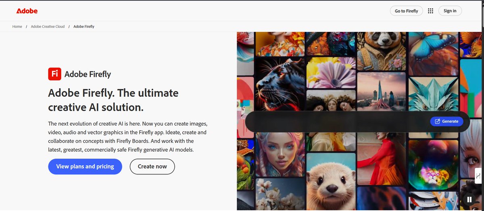This screenshot has height=211, width=484.
Task: Open the apps grid icon
Action: 430,11
